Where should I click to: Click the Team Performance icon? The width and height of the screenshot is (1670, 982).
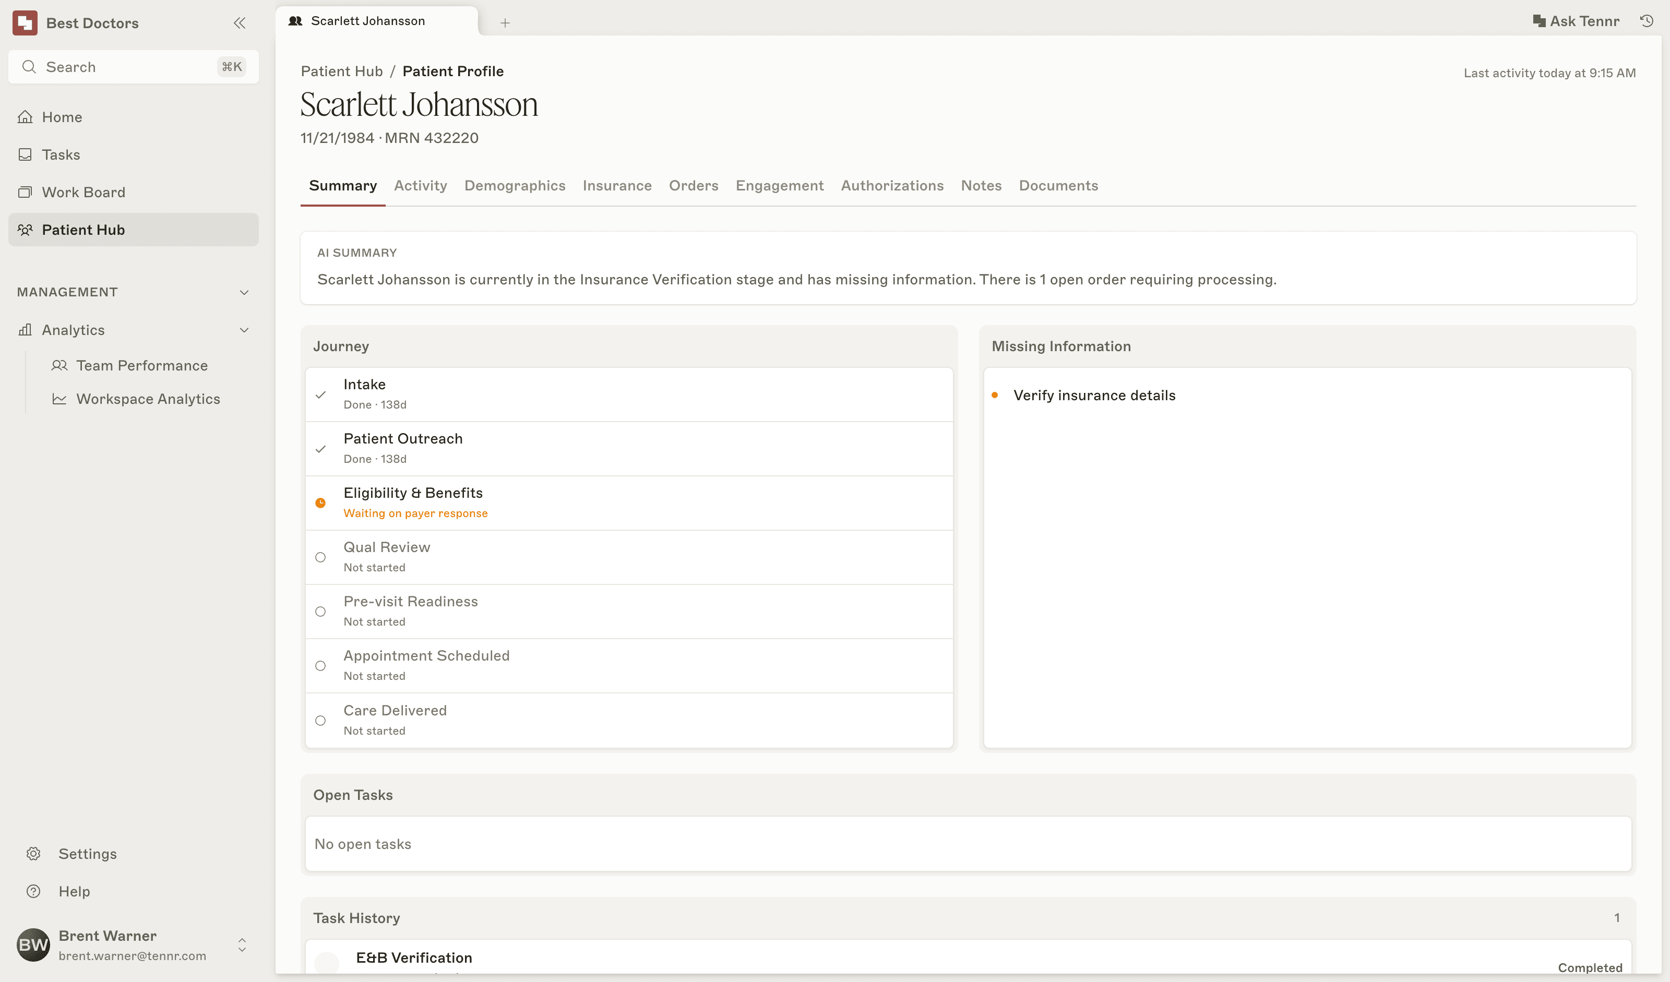click(x=59, y=366)
